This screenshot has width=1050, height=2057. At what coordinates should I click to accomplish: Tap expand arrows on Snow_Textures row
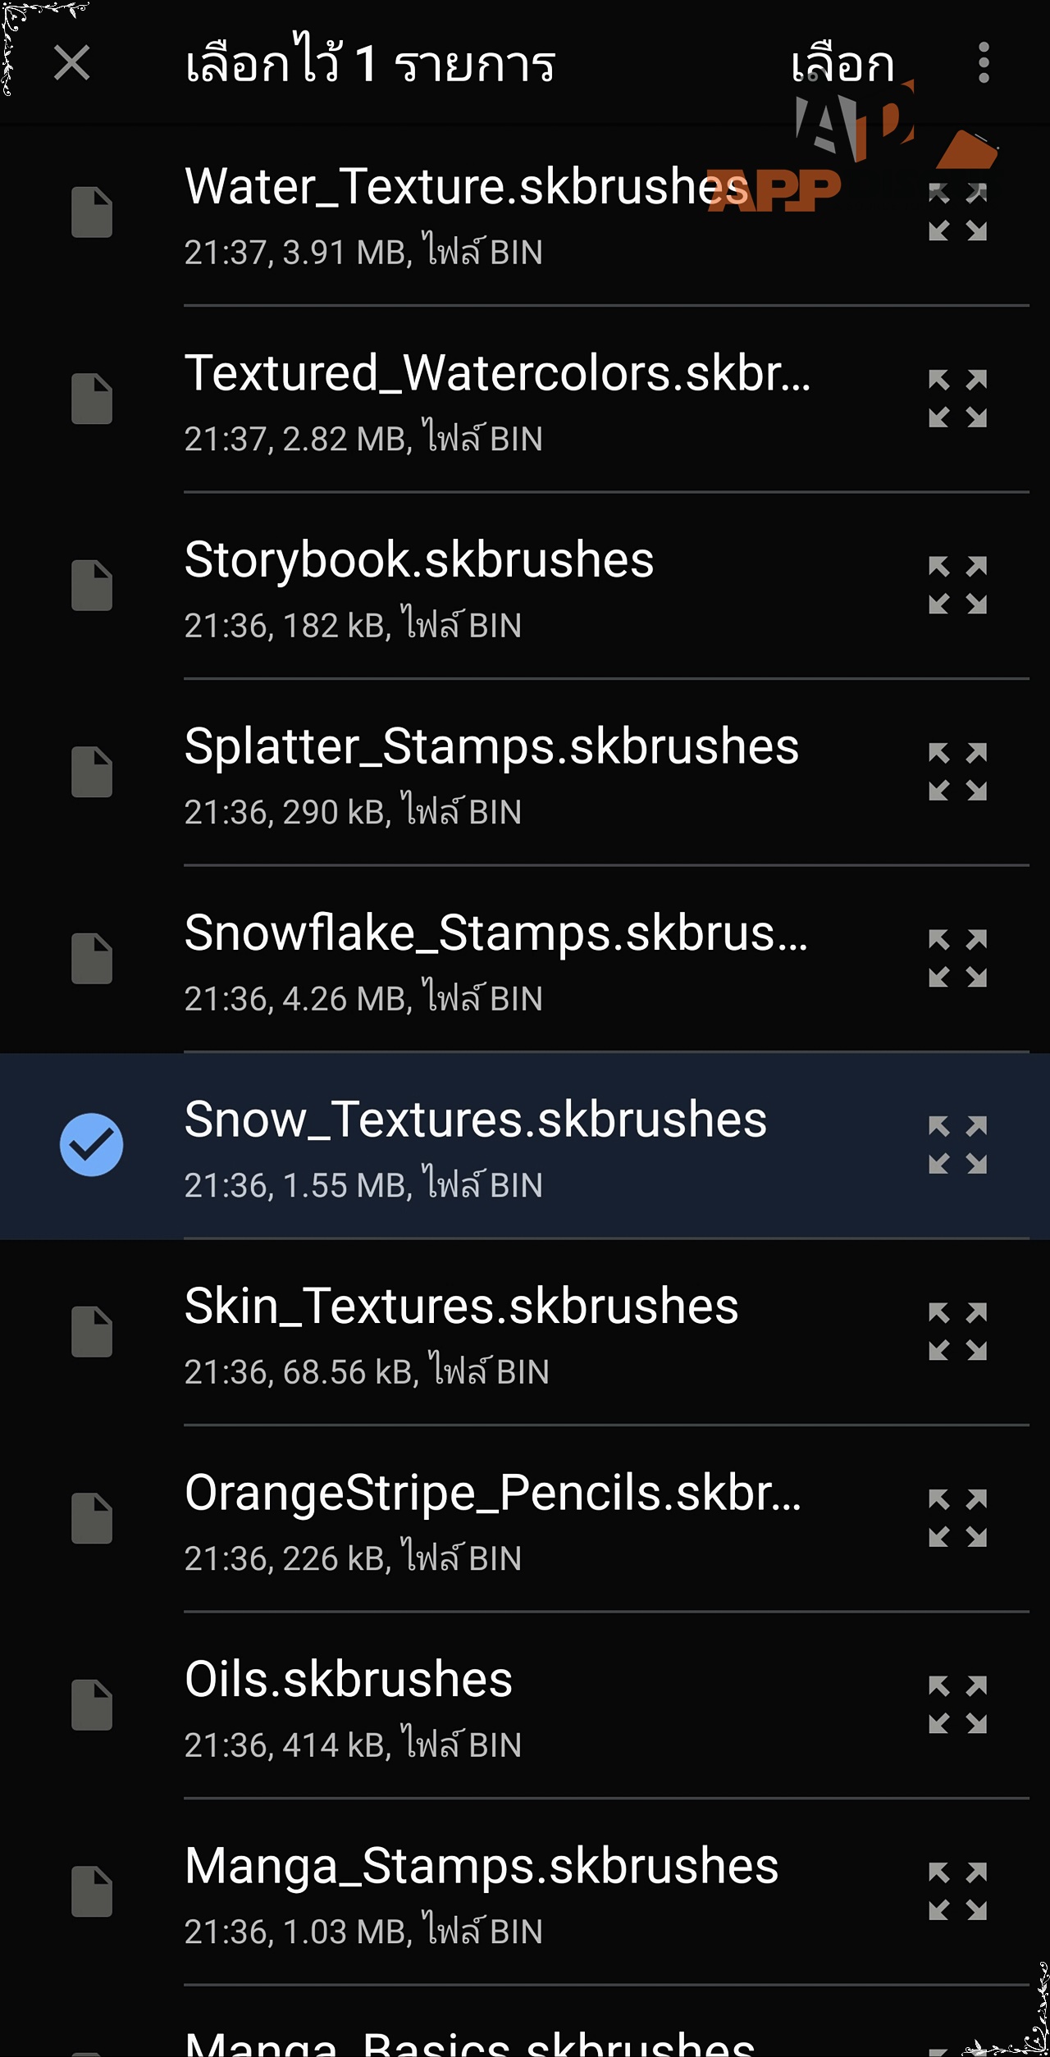point(957,1144)
